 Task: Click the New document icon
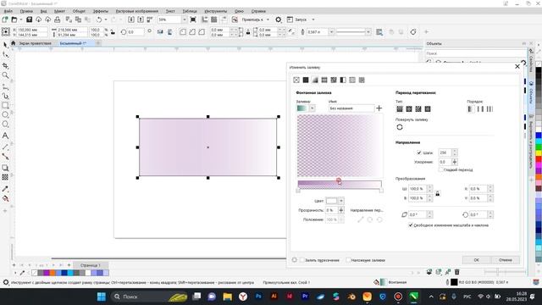tap(5, 19)
